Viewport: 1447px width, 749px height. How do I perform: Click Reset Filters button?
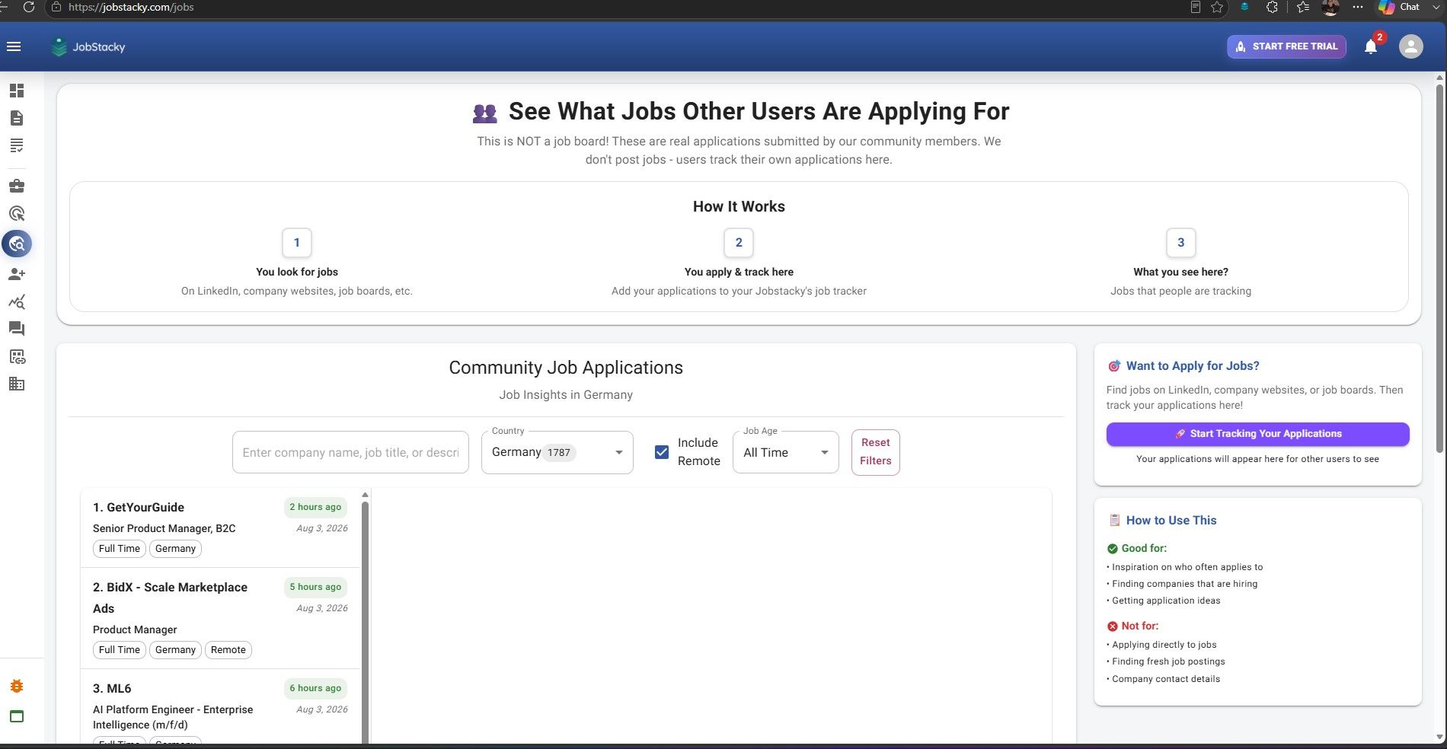pyautogui.click(x=875, y=451)
